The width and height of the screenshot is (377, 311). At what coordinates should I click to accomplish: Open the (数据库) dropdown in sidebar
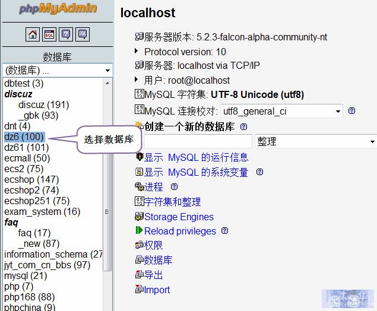[x=58, y=70]
